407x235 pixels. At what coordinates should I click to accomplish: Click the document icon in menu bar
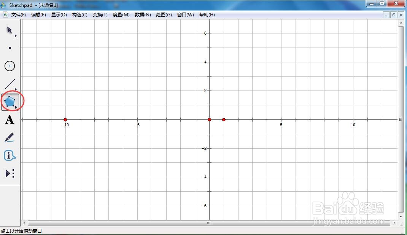coord(5,15)
